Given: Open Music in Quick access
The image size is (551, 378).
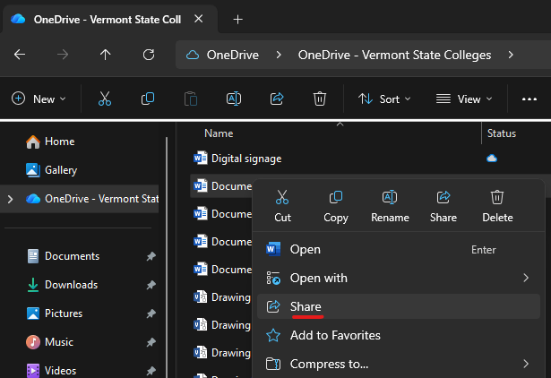Looking at the screenshot, I should coord(81,342).
